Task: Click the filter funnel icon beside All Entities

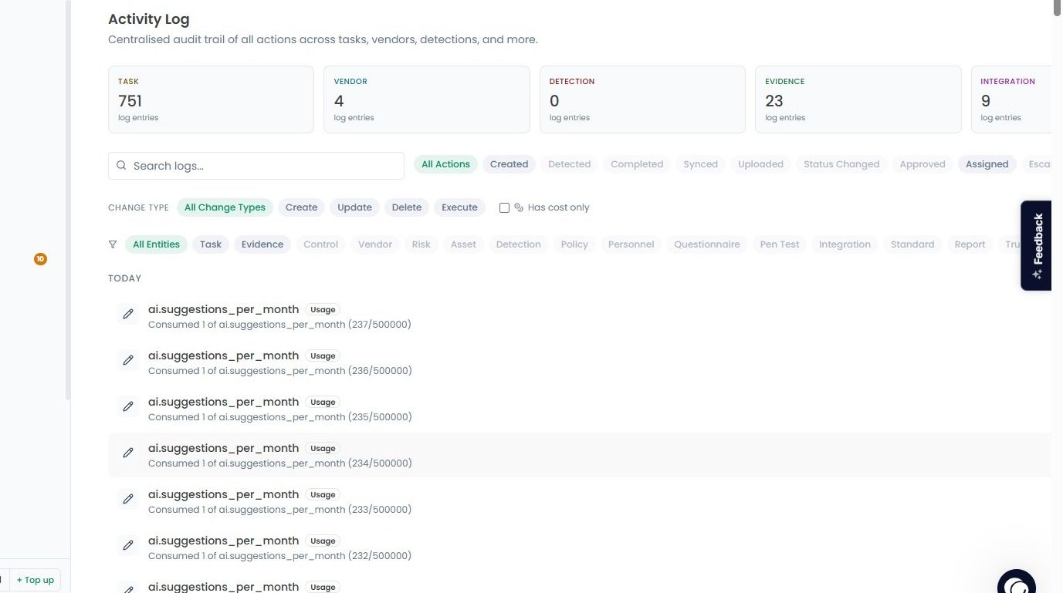Action: [x=113, y=244]
